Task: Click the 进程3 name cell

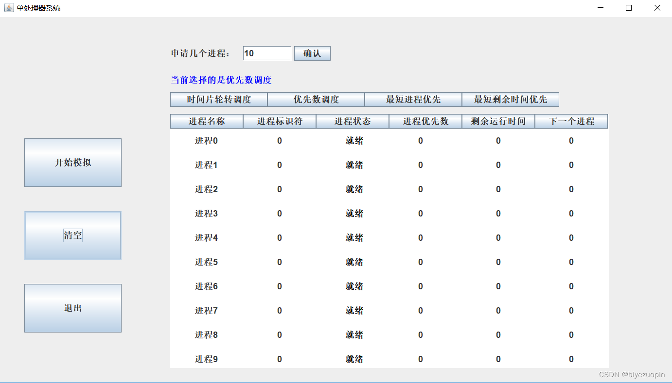Action: [206, 214]
